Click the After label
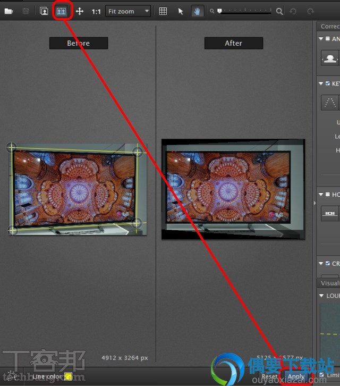This screenshot has height=386, width=340. [233, 43]
